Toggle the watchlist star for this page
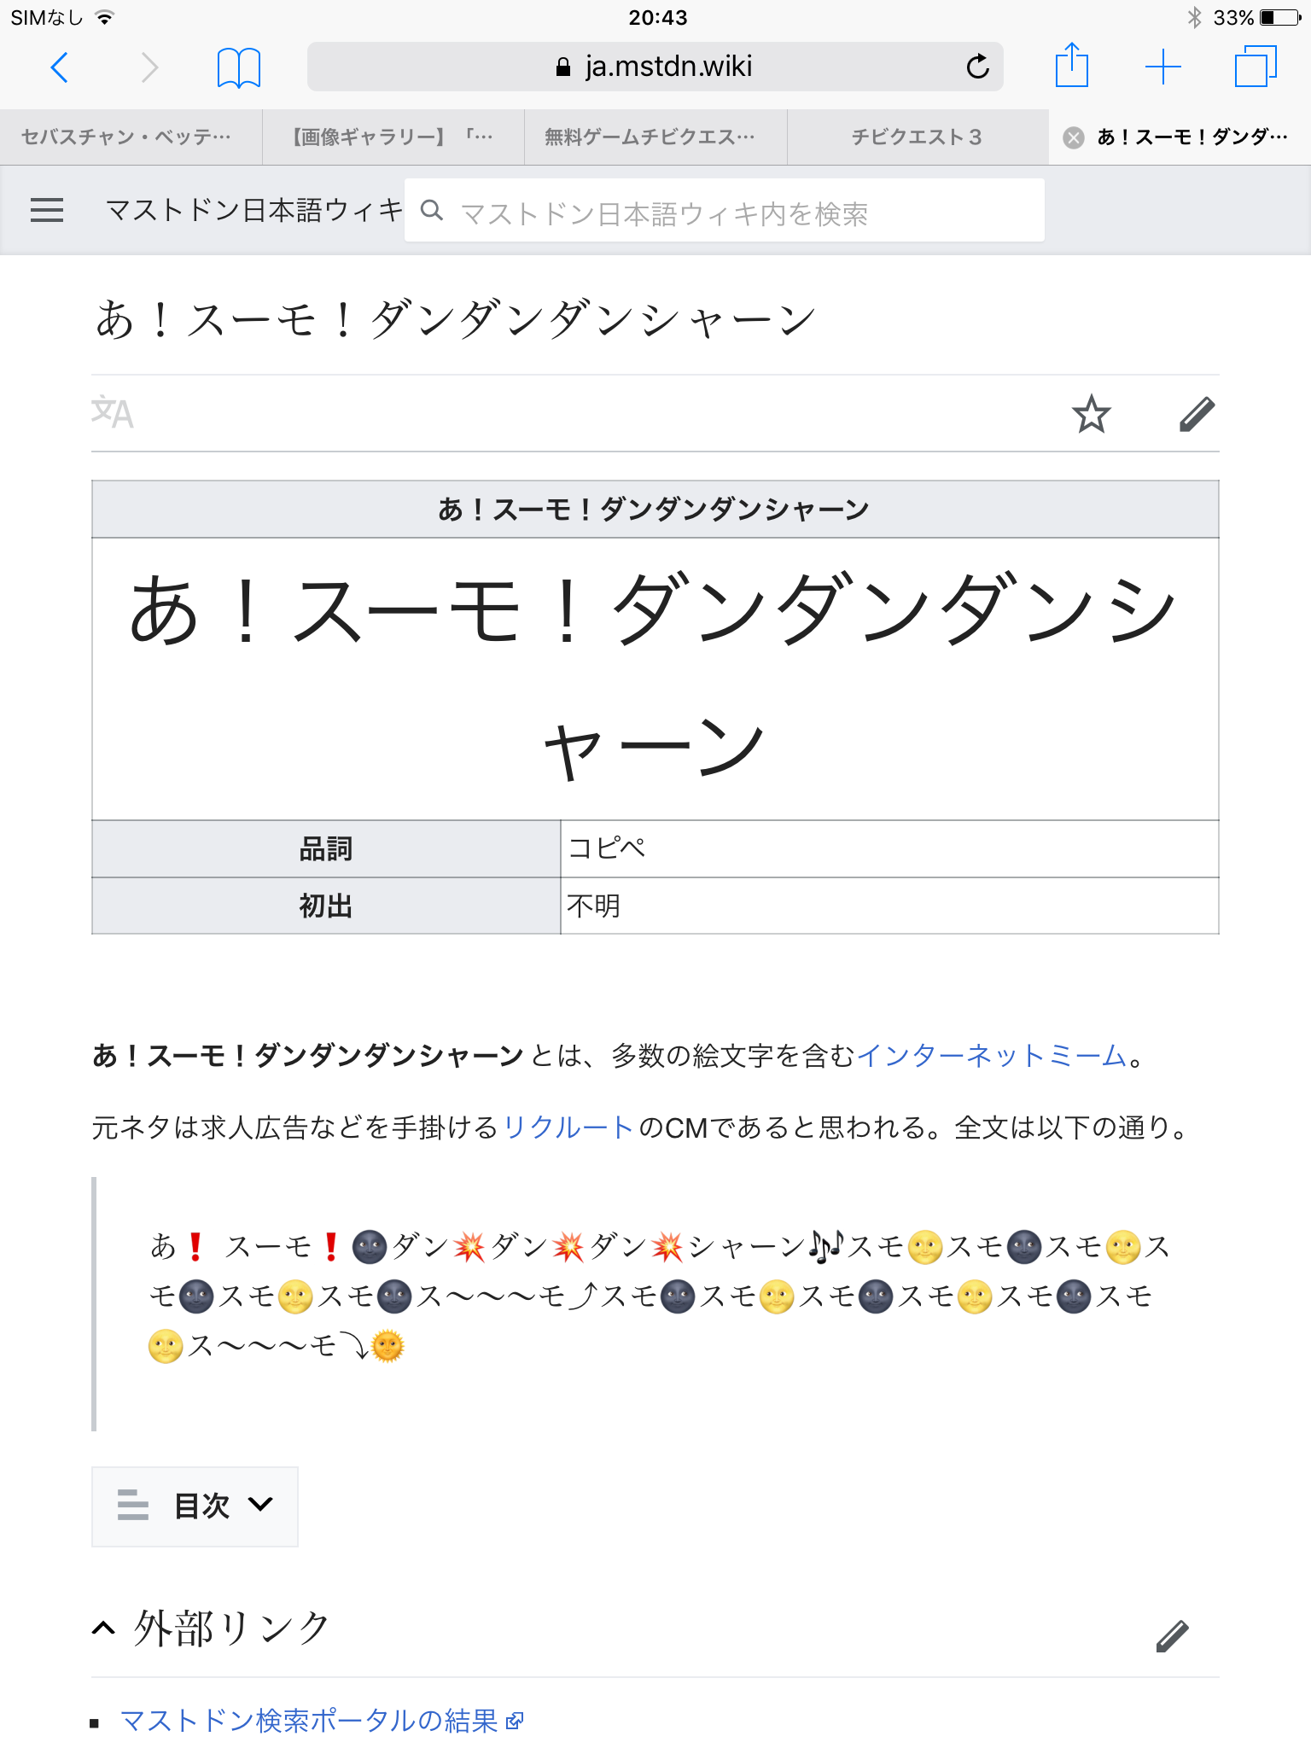 pyautogui.click(x=1091, y=415)
